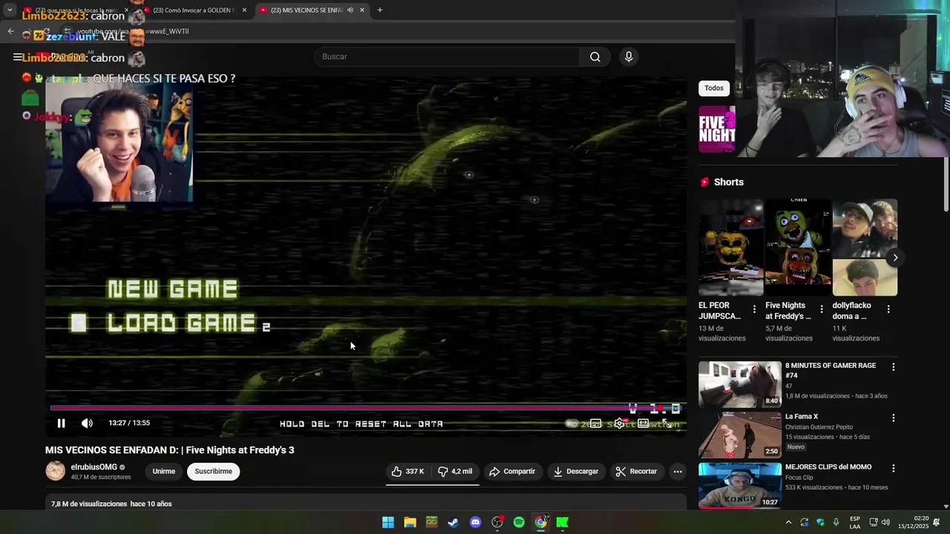
Task: Open File Explorer from taskbar
Action: tap(410, 522)
